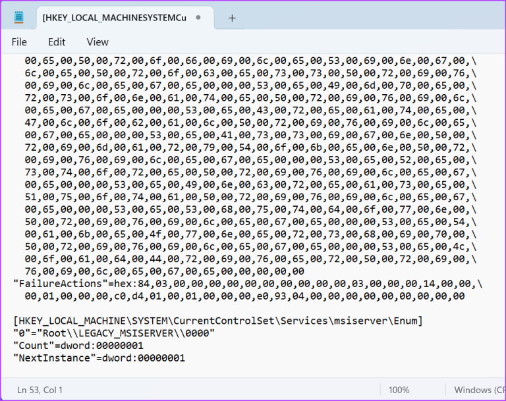Open the File menu
Viewport: 506px width, 401px height.
click(x=19, y=41)
